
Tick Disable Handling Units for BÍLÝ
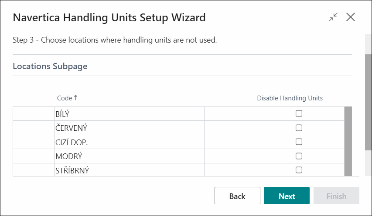tap(299, 113)
